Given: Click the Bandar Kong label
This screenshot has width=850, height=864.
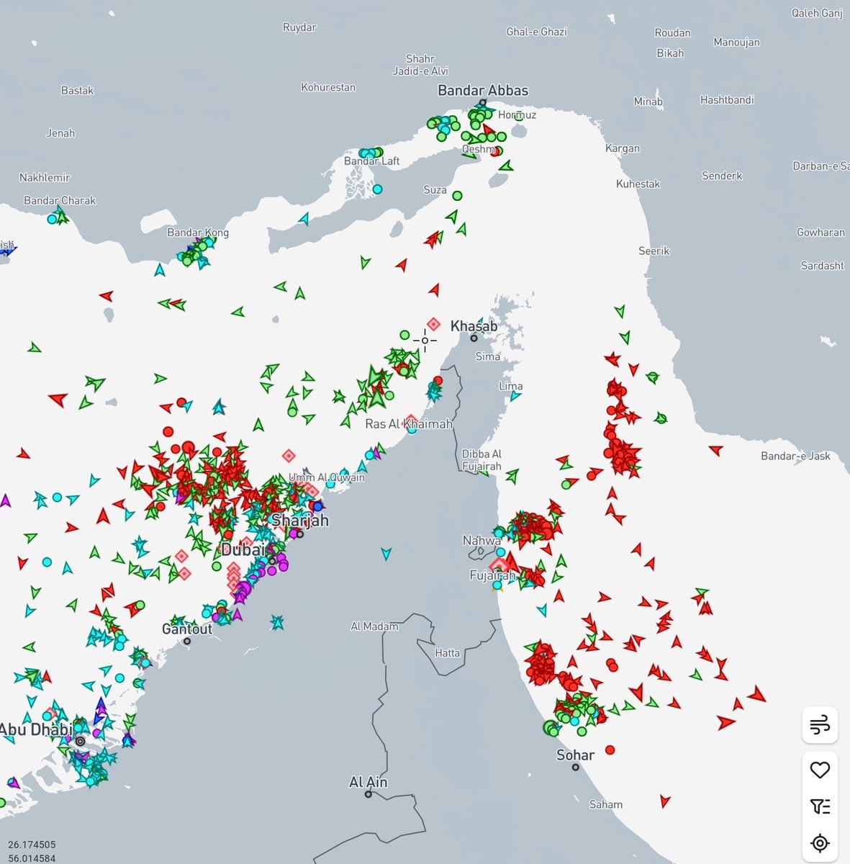Looking at the screenshot, I should click(x=198, y=233).
